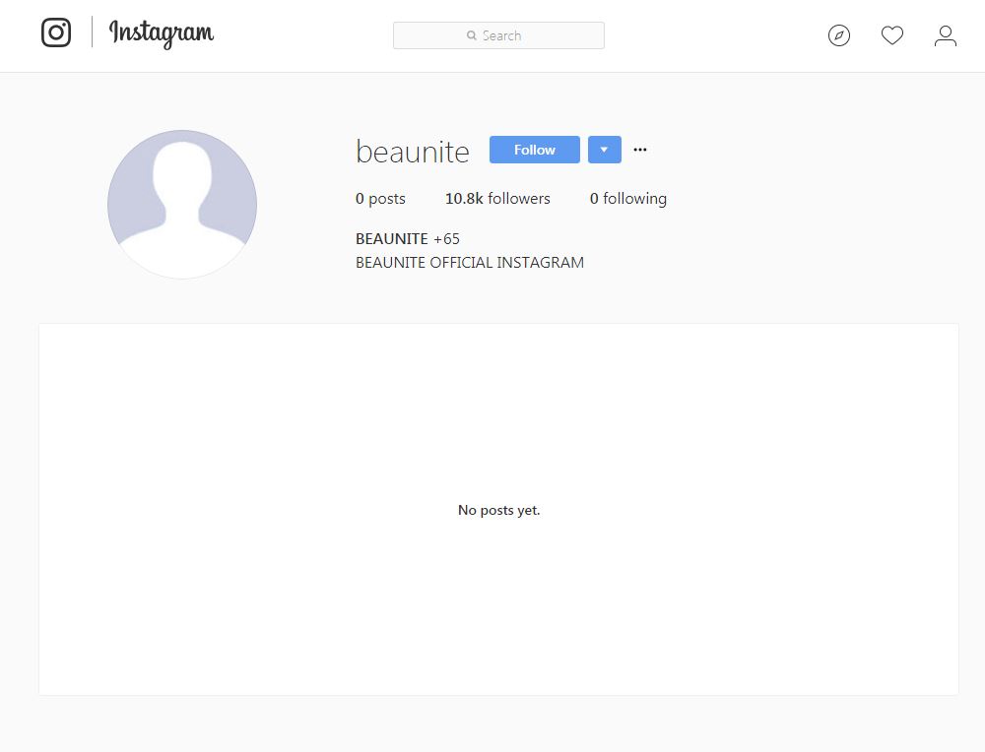Viewport: 985px width, 752px height.
Task: Click the beaunite username heading
Action: 413,152
